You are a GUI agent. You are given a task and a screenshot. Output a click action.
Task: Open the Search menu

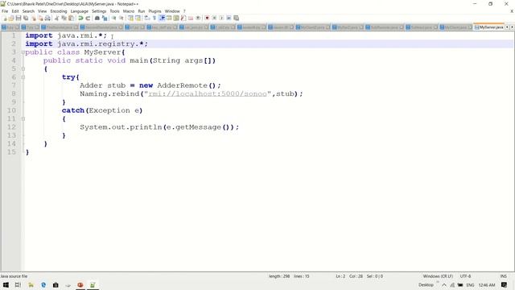click(x=28, y=11)
